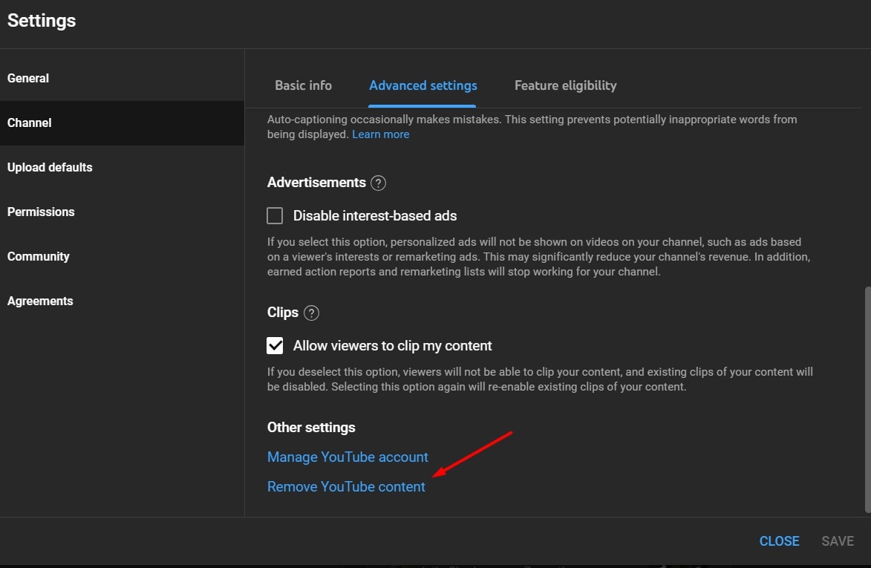
Task: Open Agreements settings section
Action: pyautogui.click(x=123, y=301)
